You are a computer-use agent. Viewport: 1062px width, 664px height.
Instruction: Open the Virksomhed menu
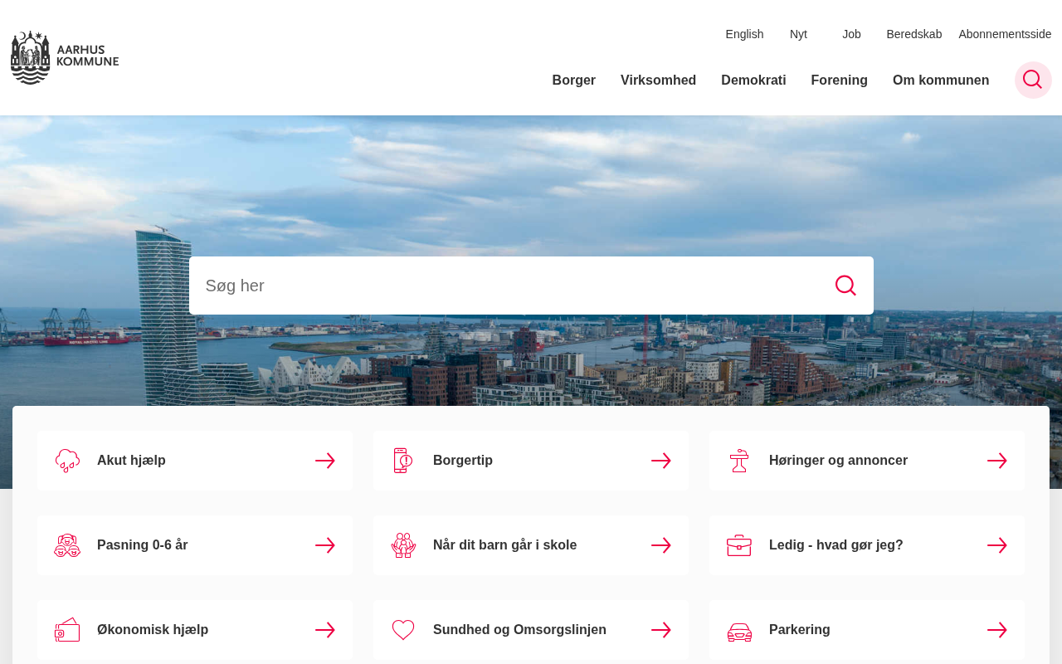click(x=659, y=81)
